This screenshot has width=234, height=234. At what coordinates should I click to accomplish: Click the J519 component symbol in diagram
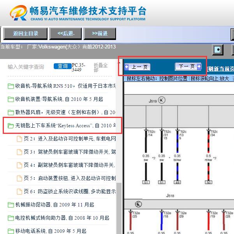162,100
